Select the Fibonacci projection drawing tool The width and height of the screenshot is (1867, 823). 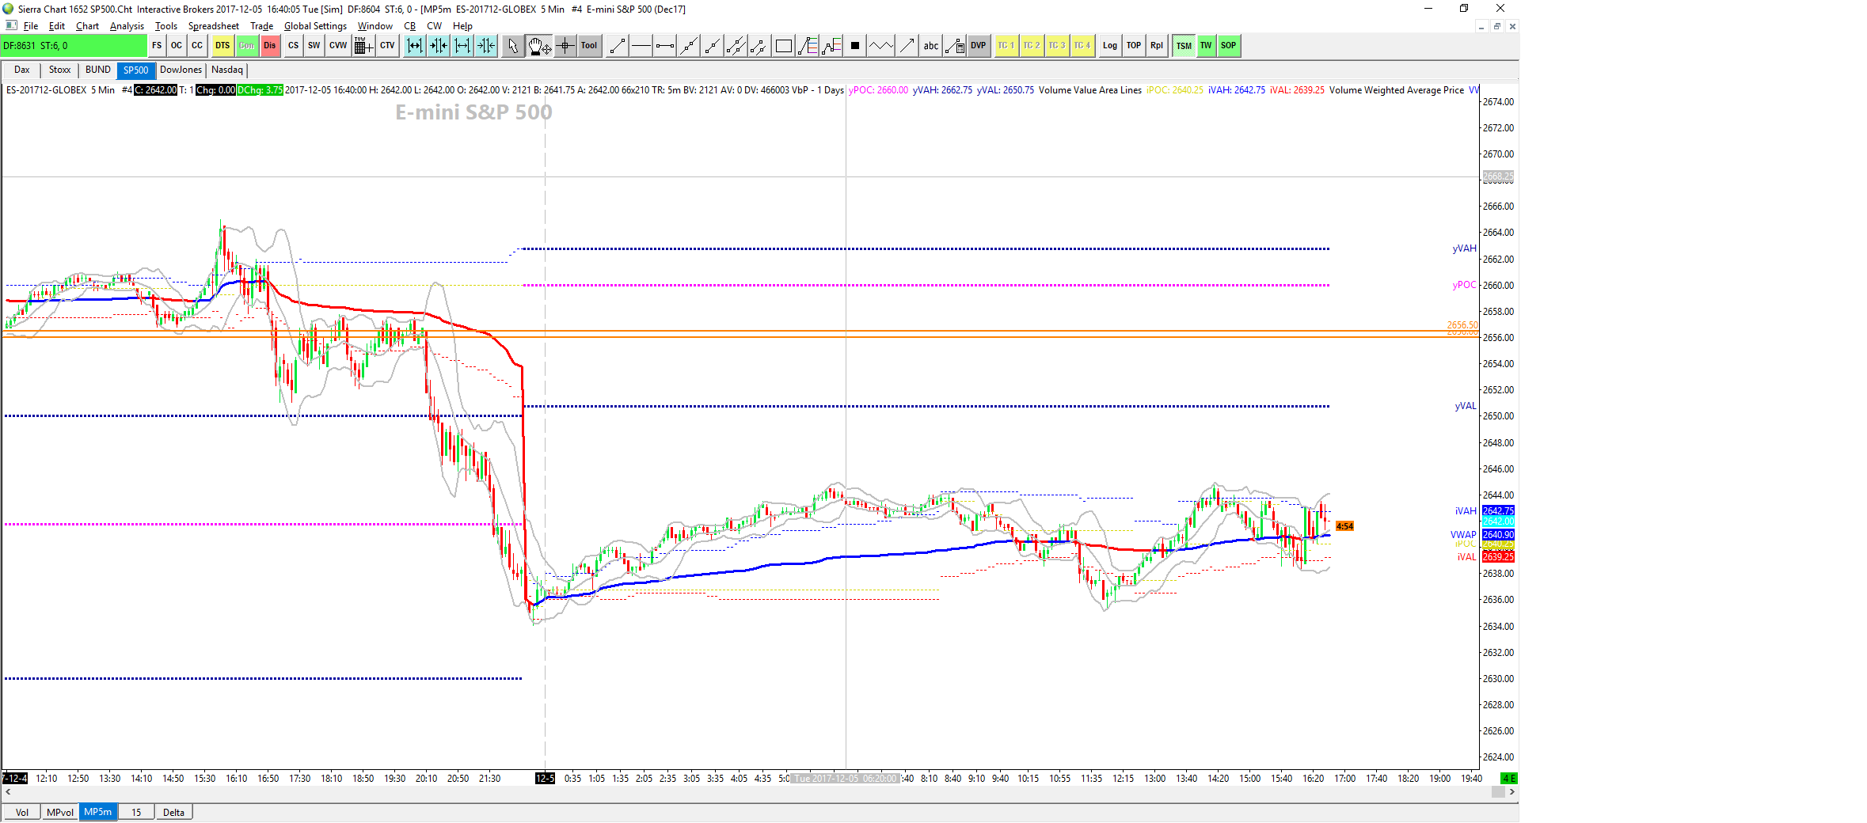[831, 46]
